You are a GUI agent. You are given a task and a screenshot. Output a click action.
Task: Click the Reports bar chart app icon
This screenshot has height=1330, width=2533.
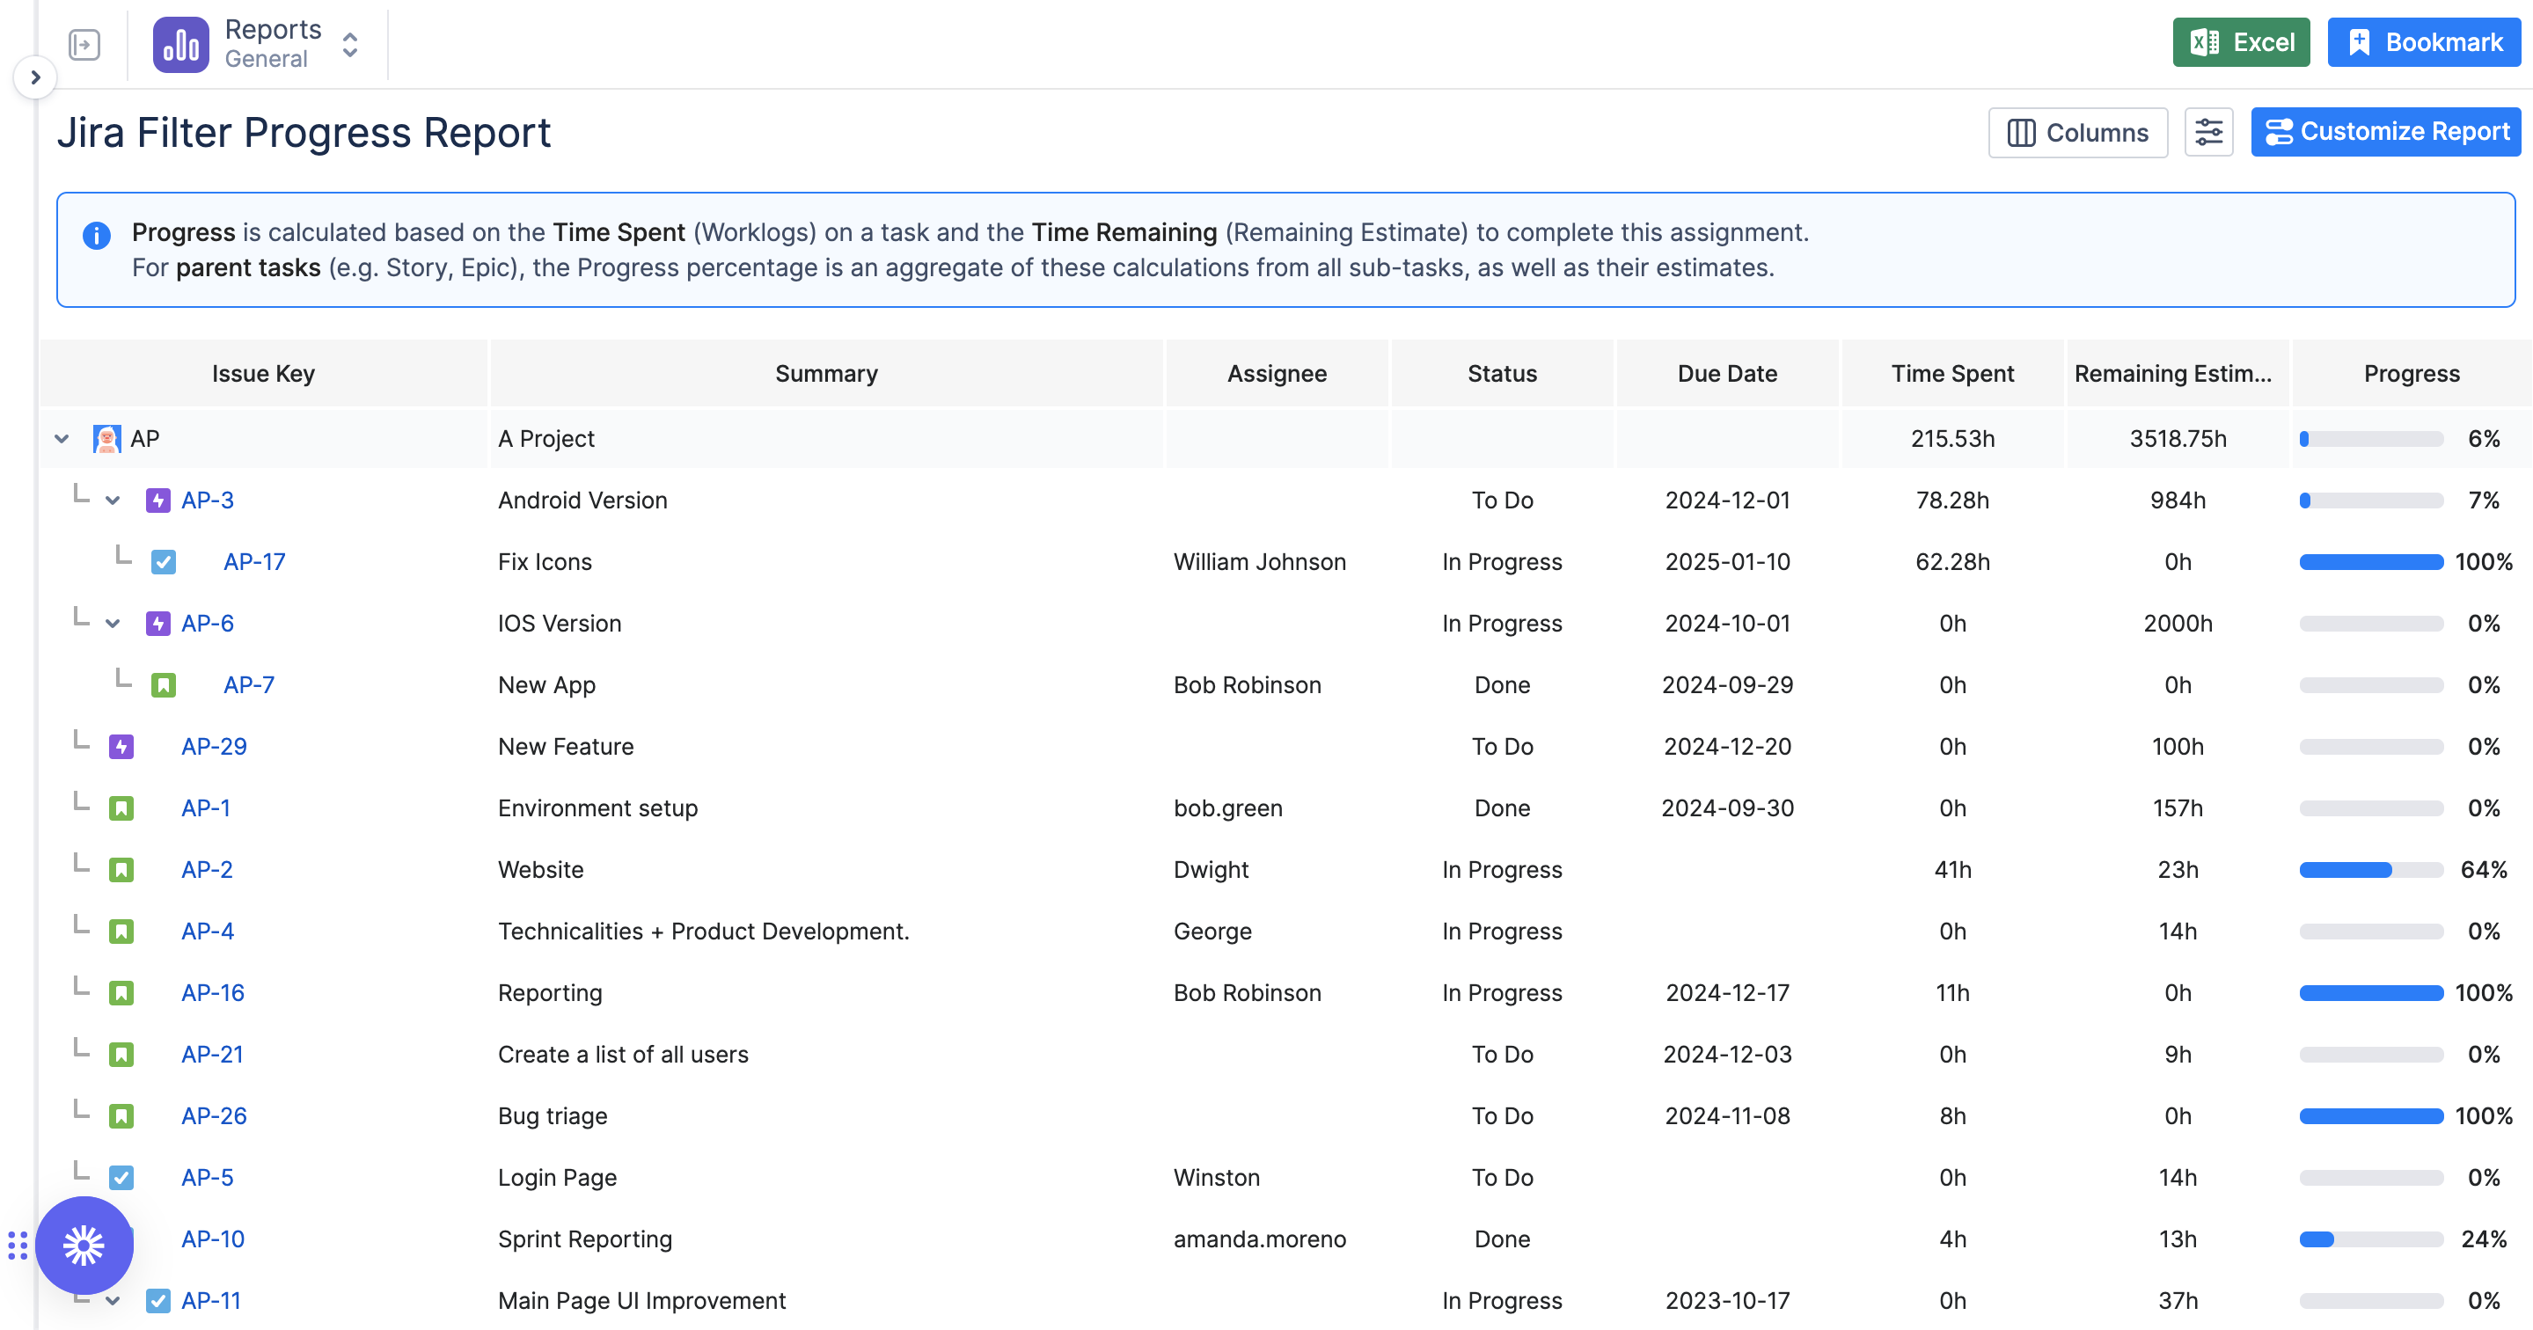[x=181, y=44]
